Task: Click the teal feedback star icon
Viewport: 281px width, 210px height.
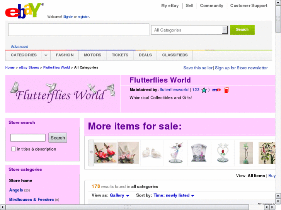Action: click(x=204, y=90)
